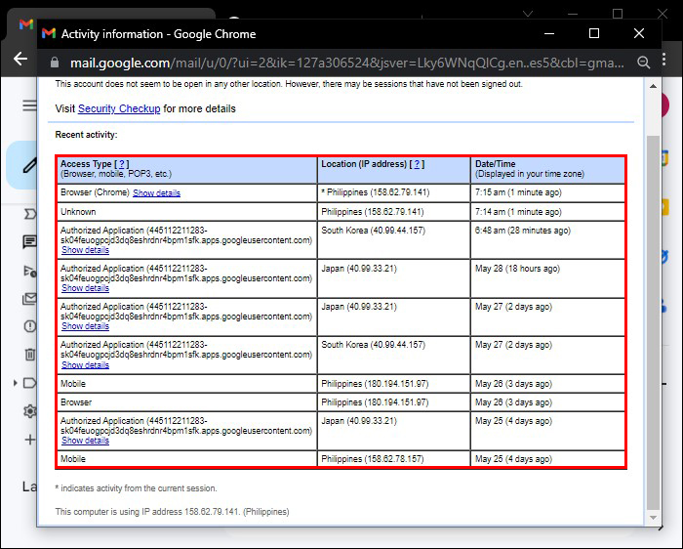
Task: Show details for Japan May 28 entry
Action: (x=85, y=288)
